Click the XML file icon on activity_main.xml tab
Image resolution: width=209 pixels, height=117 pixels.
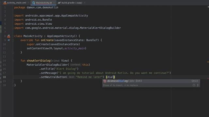pyautogui.click(x=5, y=3)
